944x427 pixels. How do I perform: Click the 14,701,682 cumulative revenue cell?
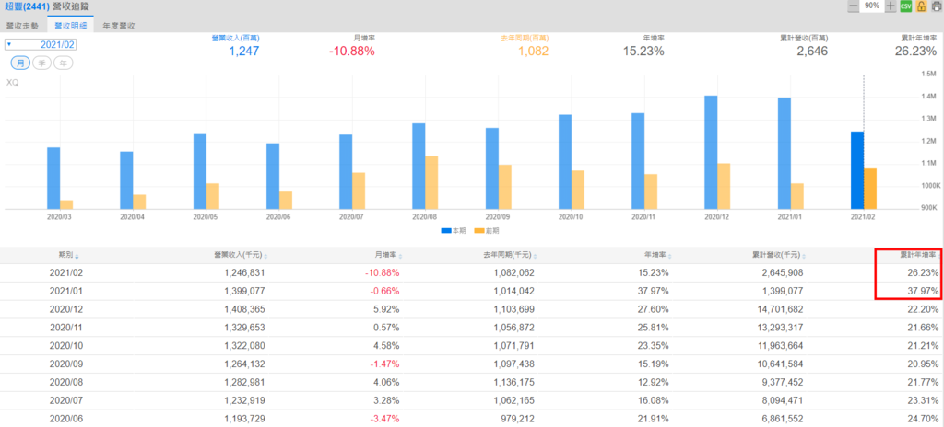tap(780, 309)
